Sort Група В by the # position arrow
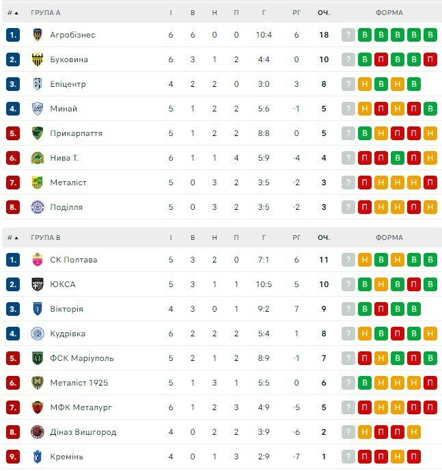 [16, 237]
